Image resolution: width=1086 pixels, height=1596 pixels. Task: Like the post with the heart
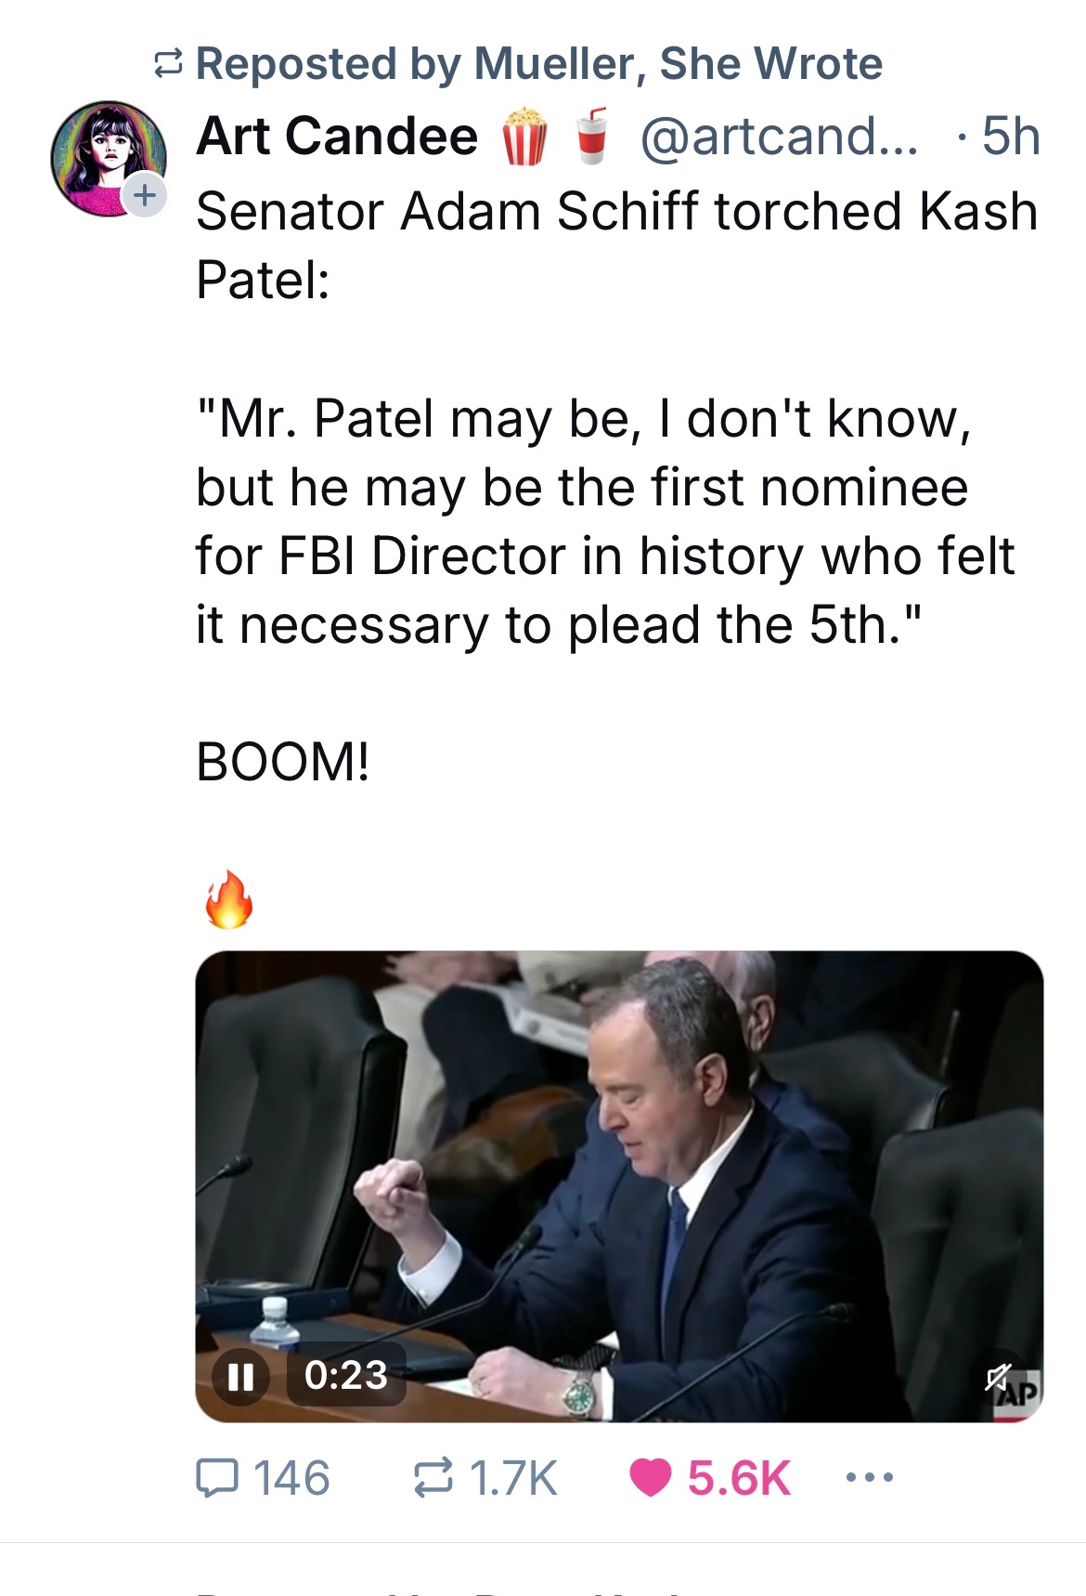650,1478
